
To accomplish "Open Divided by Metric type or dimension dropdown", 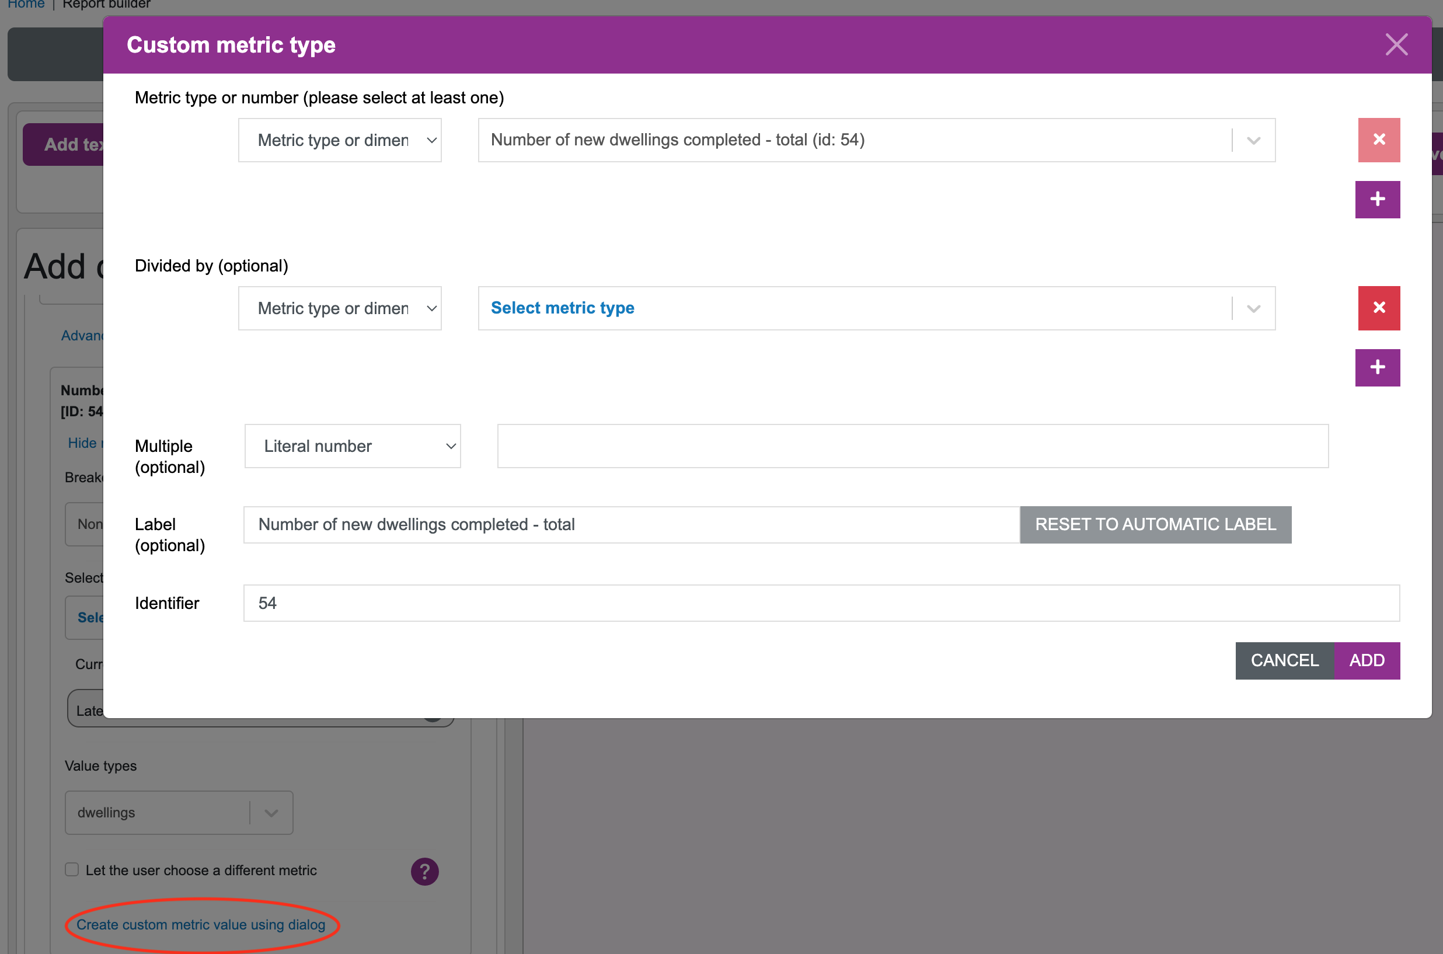I will point(340,308).
